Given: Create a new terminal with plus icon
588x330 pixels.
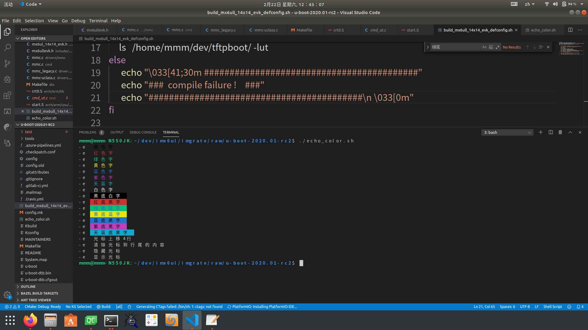Looking at the screenshot, I should point(541,132).
